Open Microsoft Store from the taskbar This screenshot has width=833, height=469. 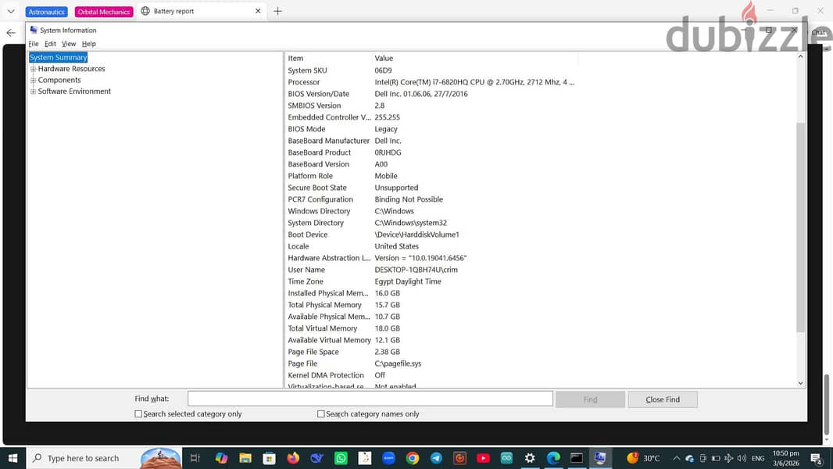269,458
